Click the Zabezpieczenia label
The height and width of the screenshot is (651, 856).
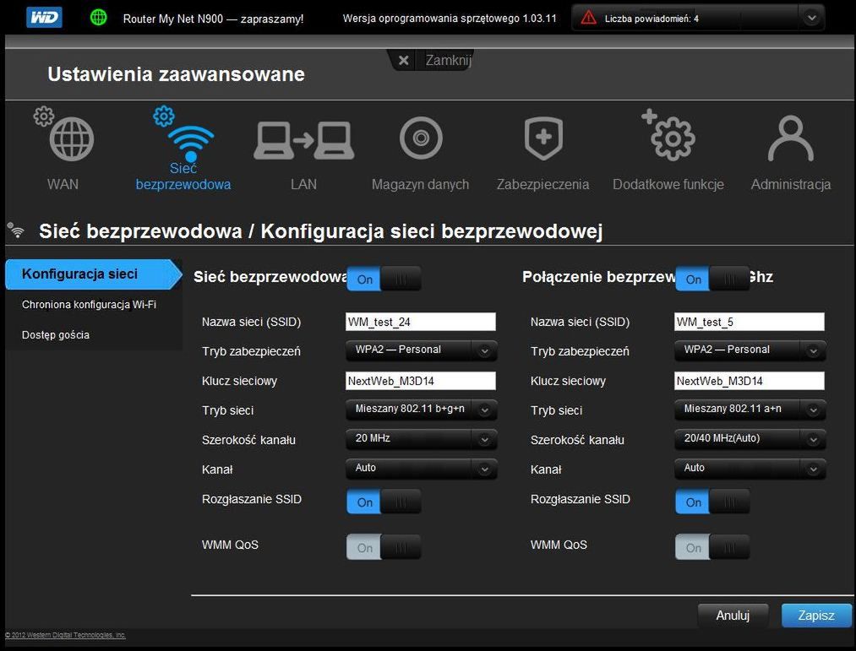[543, 184]
